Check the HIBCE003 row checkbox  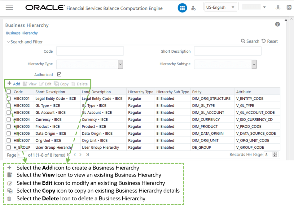[9, 112]
